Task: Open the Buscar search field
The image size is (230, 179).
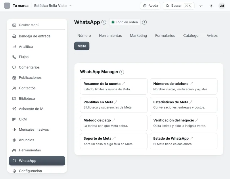Action: click(179, 6)
